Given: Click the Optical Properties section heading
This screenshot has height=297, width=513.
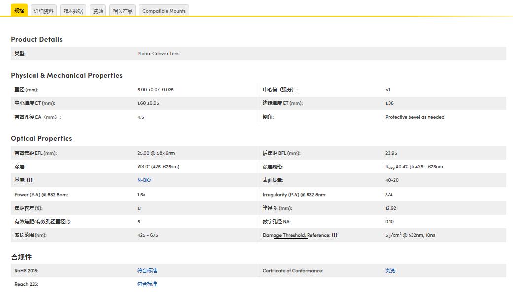Looking at the screenshot, I should pyautogui.click(x=41, y=138).
